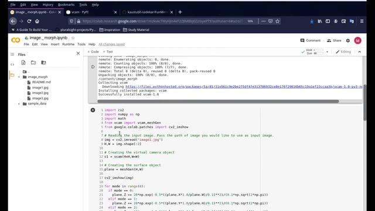
Task: Close the vcam PyPI tab
Action: click(x=115, y=12)
